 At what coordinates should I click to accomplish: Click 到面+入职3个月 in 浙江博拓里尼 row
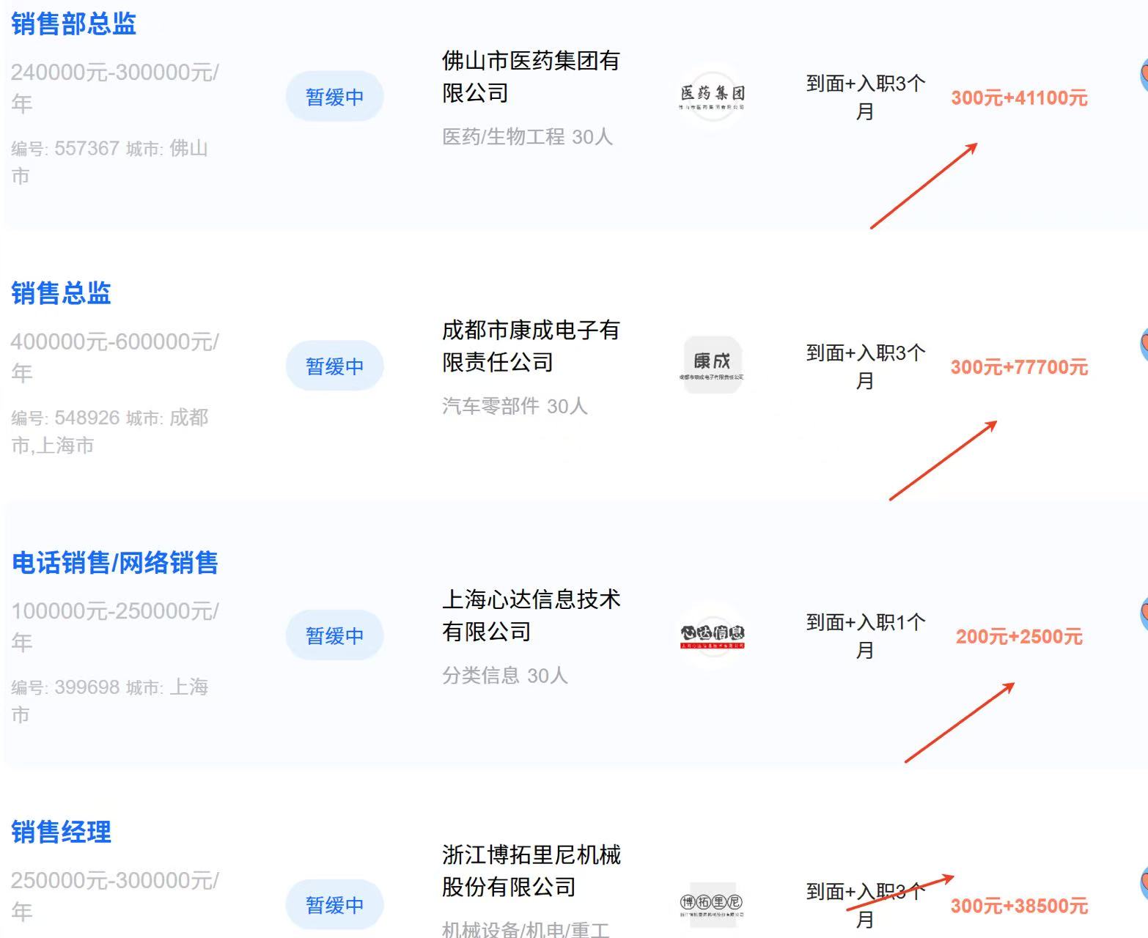[x=865, y=905]
